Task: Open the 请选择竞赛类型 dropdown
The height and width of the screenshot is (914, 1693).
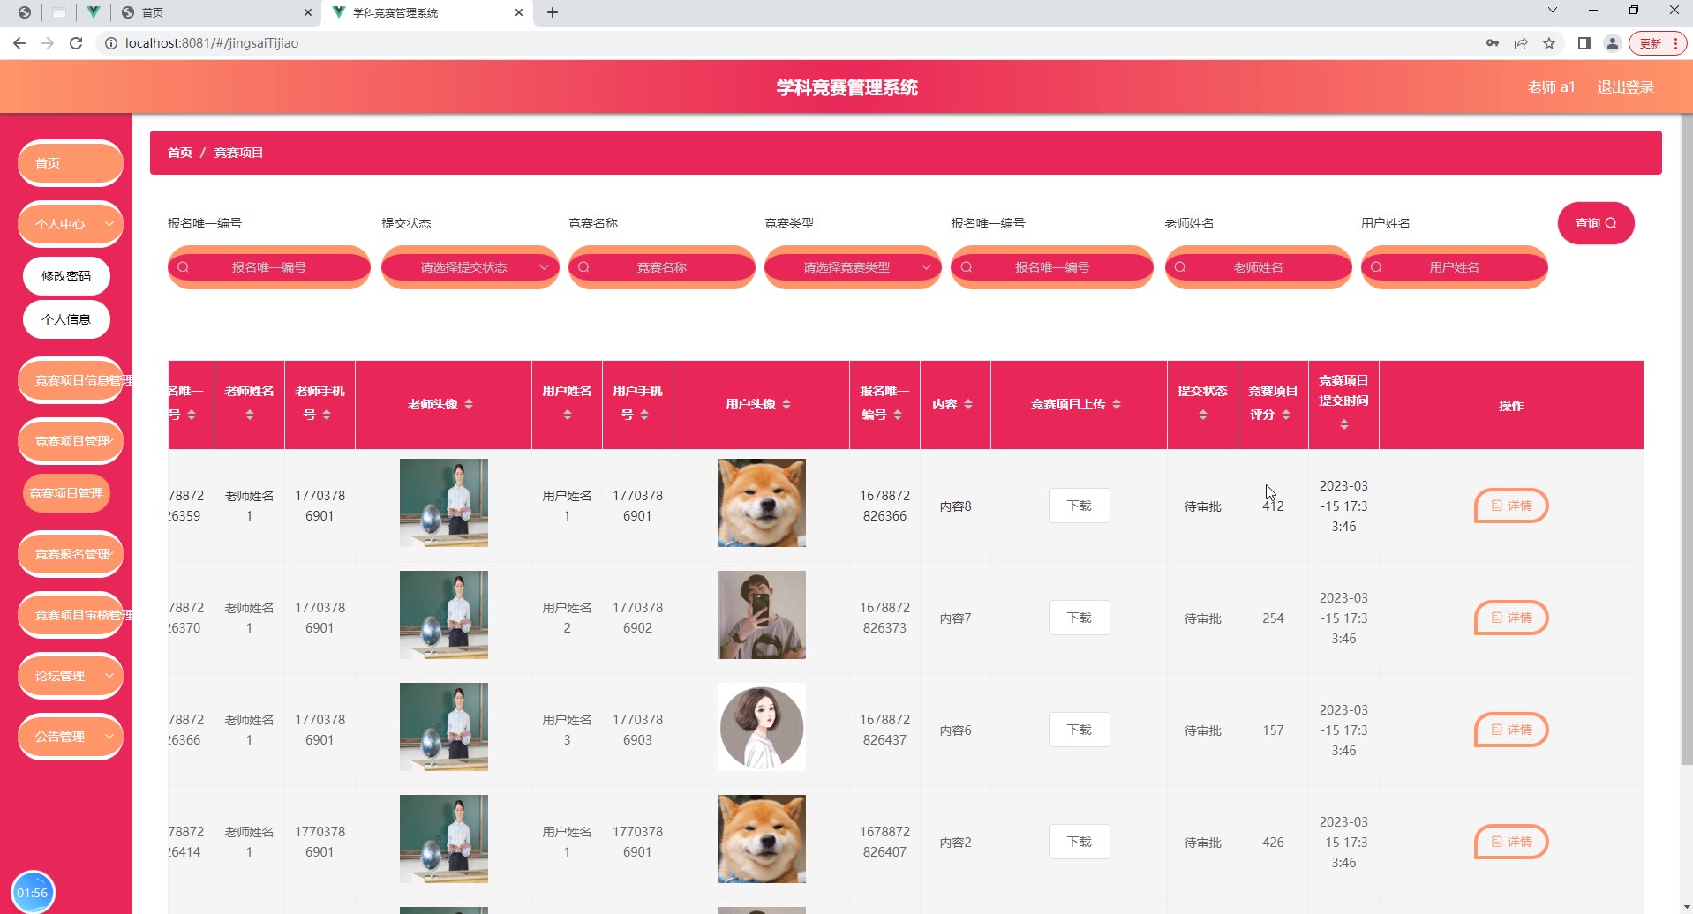Action: (853, 267)
